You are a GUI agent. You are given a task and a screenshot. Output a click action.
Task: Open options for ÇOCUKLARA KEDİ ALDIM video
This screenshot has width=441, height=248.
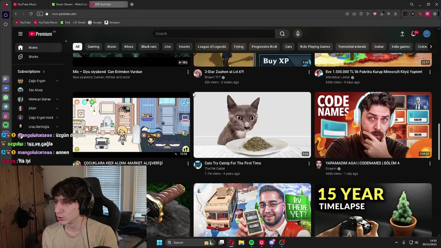tap(188, 163)
